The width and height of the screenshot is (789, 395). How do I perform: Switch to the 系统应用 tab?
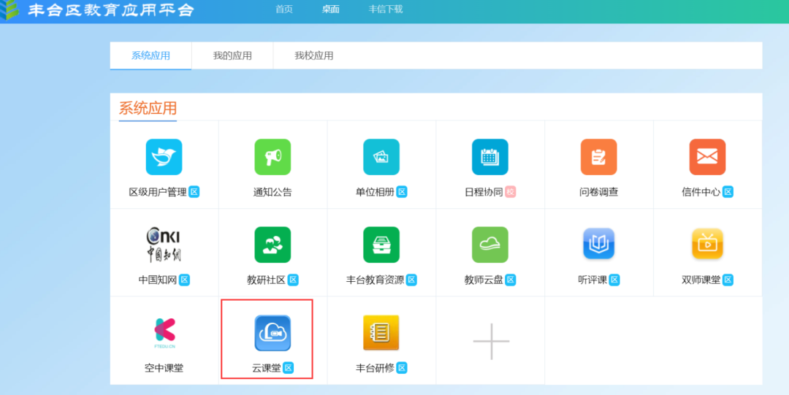[x=151, y=55]
